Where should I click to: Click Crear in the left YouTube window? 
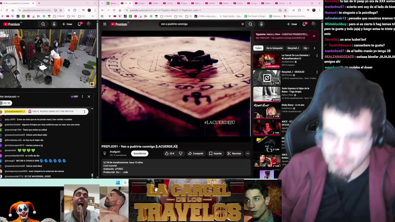click(67, 24)
